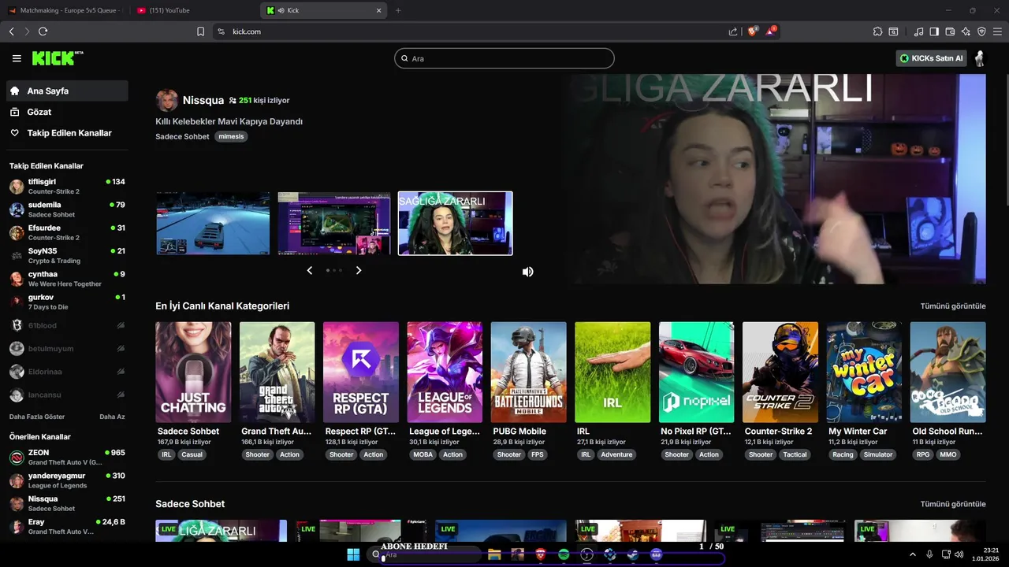Open the Brave VPN shield icon
This screenshot has width=1009, height=567.
pos(981,31)
